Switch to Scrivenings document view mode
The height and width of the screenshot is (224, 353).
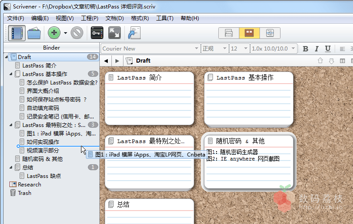coord(229,33)
